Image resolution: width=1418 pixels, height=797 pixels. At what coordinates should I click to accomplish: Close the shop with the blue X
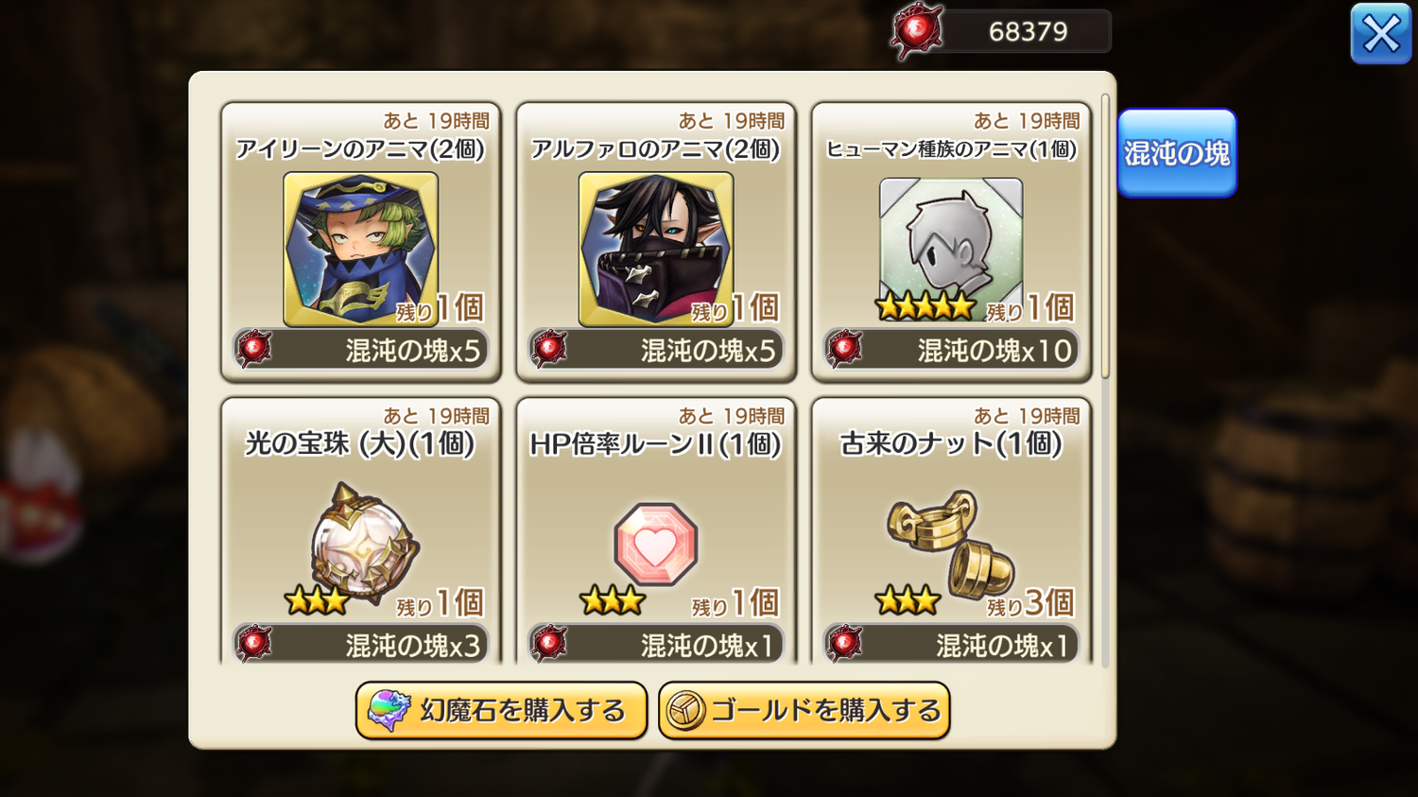[x=1380, y=34]
